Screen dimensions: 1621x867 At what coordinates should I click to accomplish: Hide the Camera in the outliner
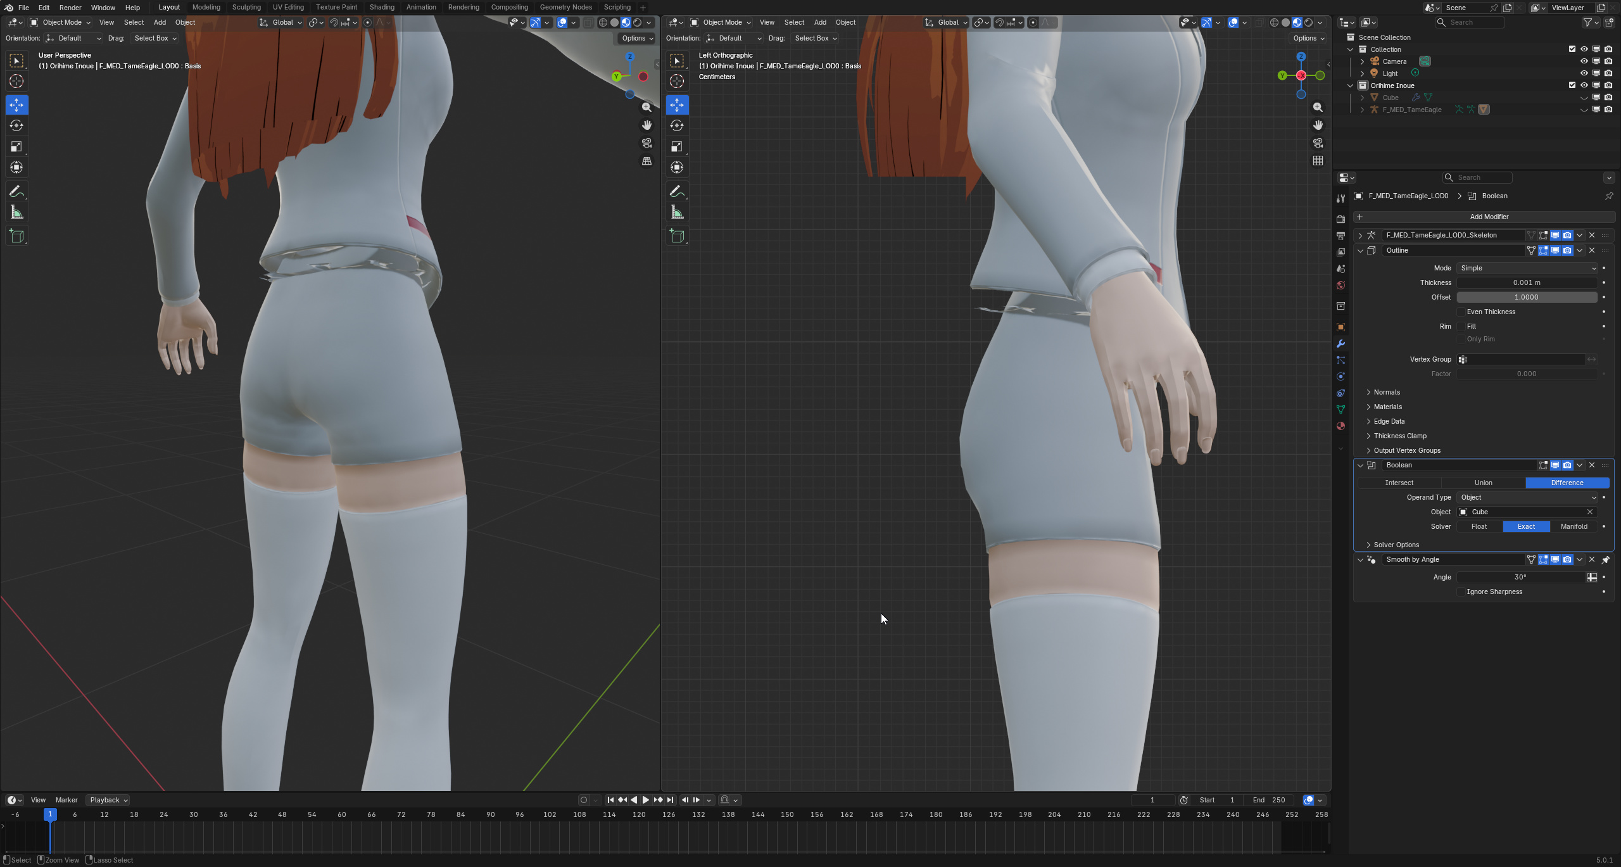(1584, 61)
